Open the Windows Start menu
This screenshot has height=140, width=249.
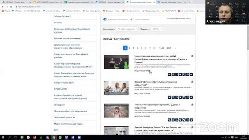pyautogui.click(x=3, y=137)
